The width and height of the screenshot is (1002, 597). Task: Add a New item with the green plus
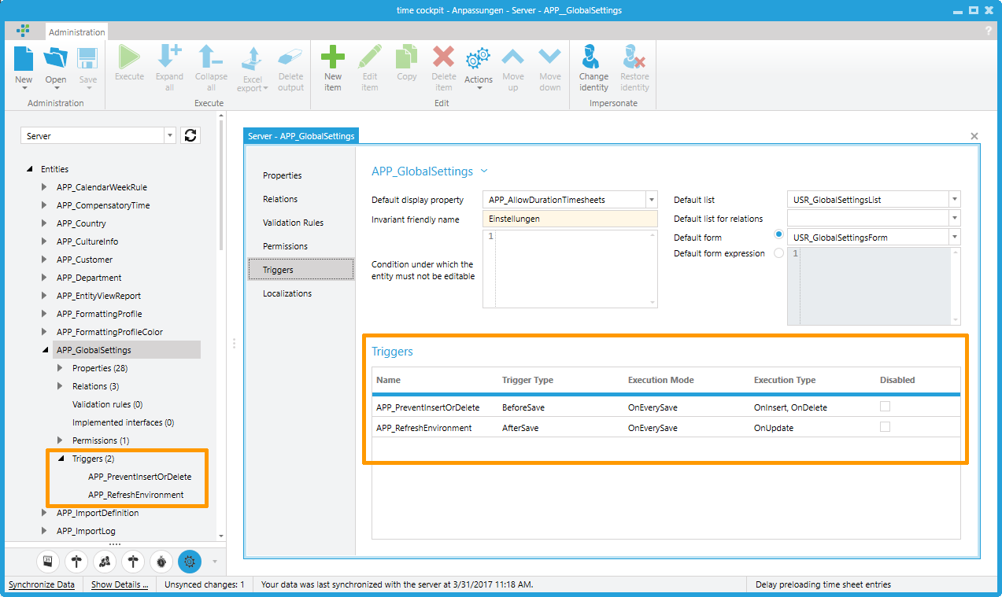tap(333, 57)
